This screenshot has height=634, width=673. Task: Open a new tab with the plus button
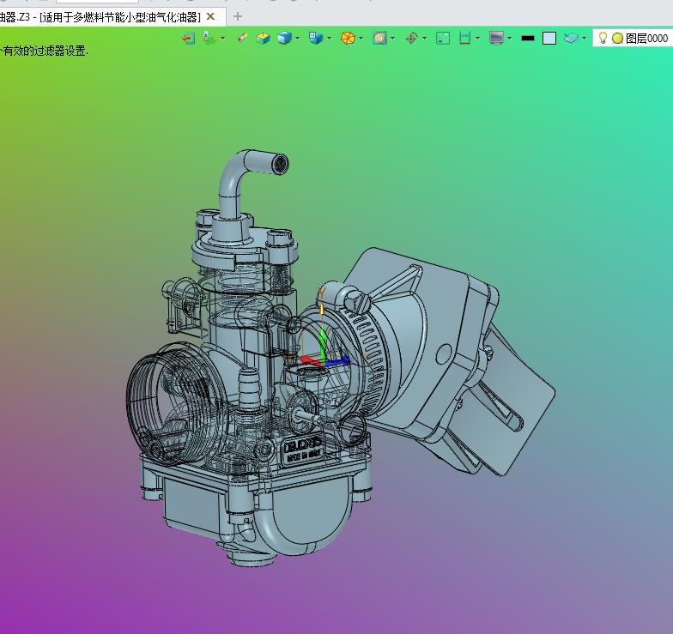(238, 16)
